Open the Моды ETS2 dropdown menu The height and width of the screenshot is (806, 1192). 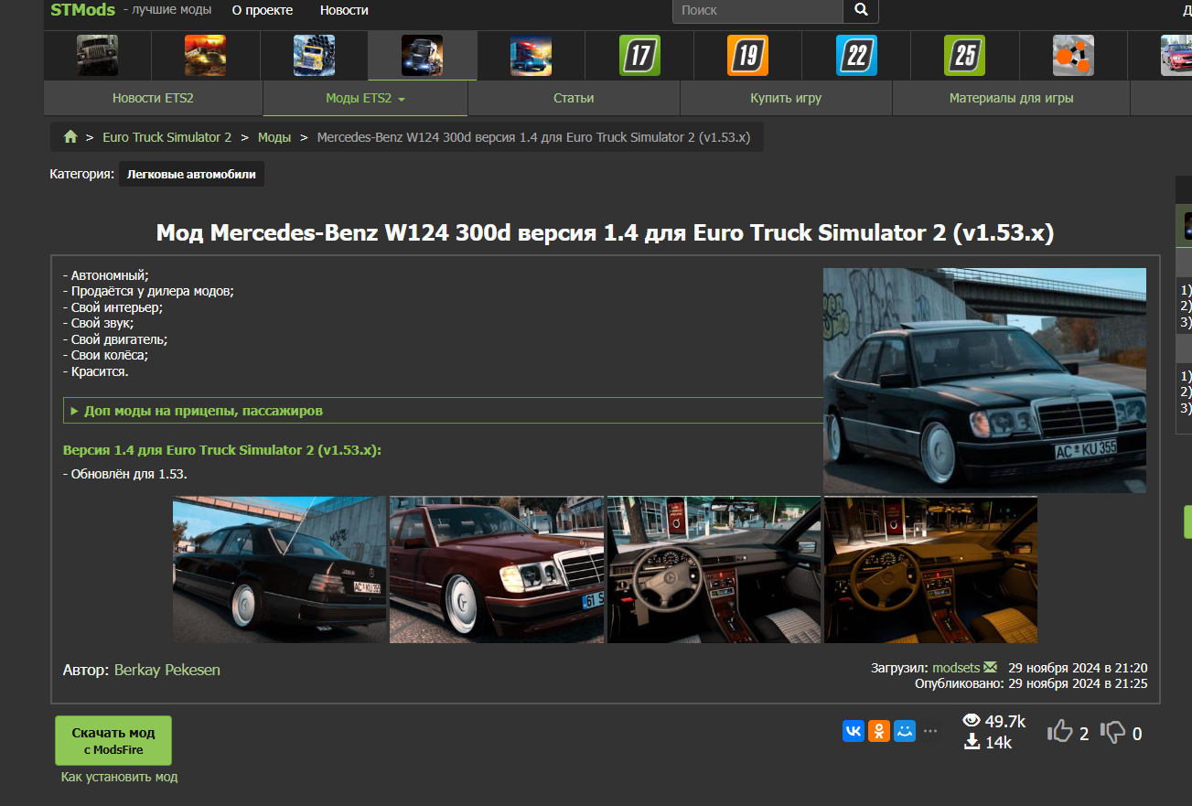point(365,98)
